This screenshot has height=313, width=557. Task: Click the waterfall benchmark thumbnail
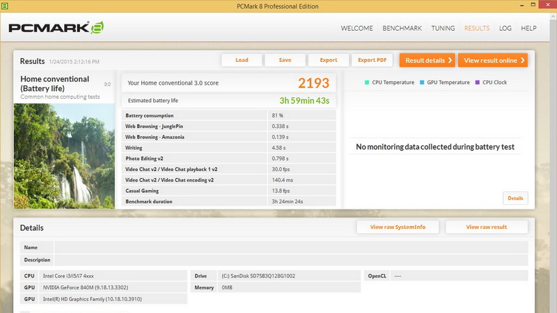[x=64, y=156]
